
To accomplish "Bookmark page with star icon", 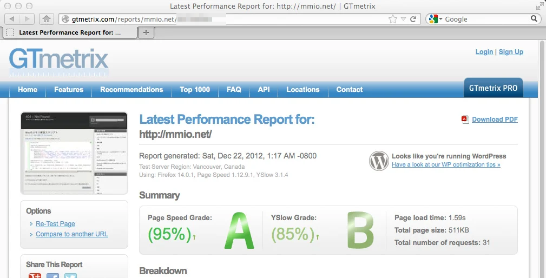I will pos(393,19).
